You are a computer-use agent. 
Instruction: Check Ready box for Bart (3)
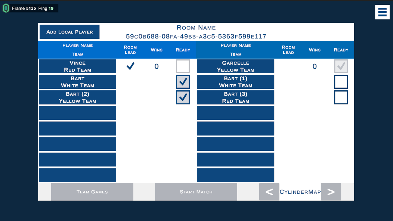[341, 97]
